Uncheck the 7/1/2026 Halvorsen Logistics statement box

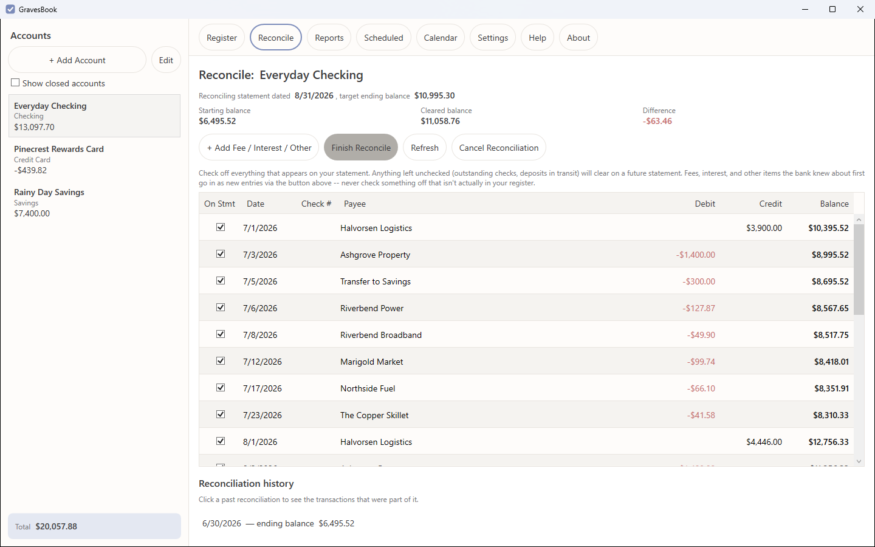point(221,227)
